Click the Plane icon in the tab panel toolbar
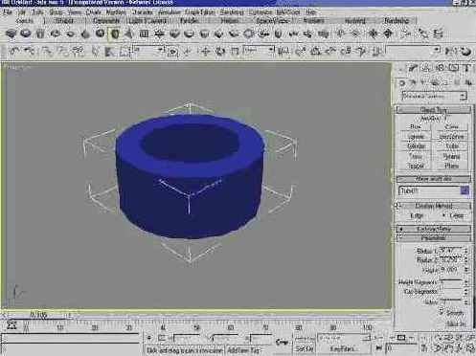This screenshot has height=356, width=476. (x=145, y=33)
